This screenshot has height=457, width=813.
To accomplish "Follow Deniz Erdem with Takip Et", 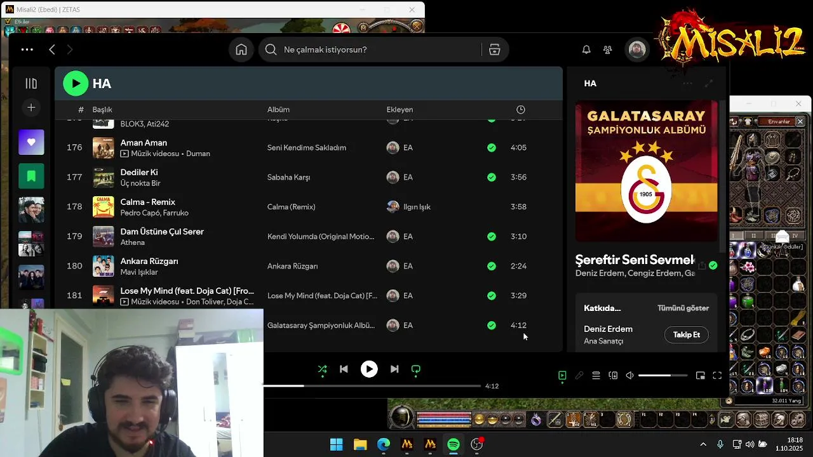I will coord(687,334).
